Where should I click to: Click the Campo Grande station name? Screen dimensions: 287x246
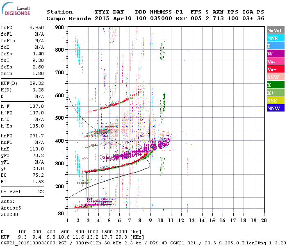pos(68,18)
